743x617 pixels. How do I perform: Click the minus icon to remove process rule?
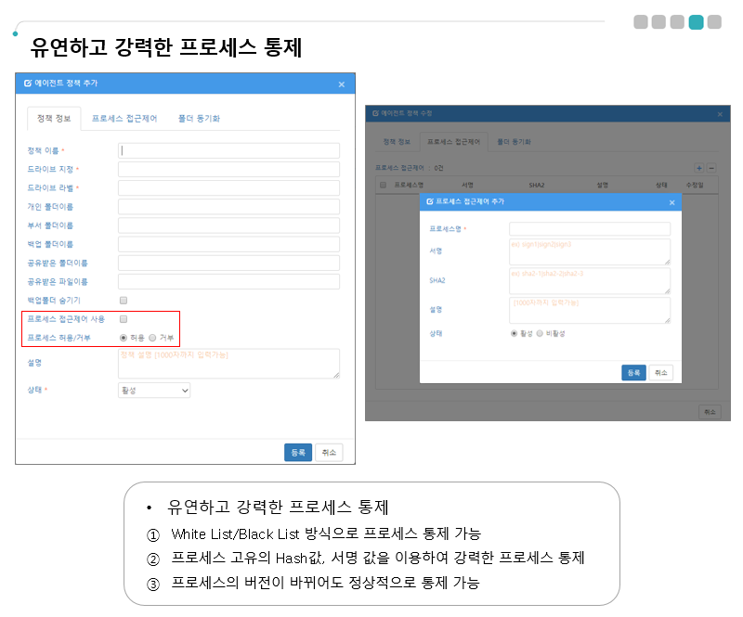(x=711, y=168)
